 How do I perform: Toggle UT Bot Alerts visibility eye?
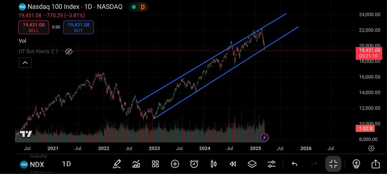pos(69,51)
